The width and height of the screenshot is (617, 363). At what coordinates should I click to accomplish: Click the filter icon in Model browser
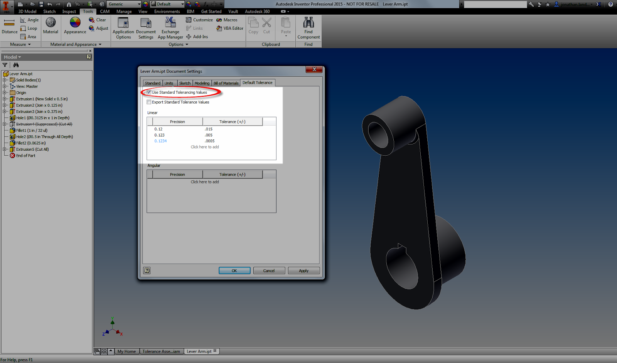pos(5,65)
